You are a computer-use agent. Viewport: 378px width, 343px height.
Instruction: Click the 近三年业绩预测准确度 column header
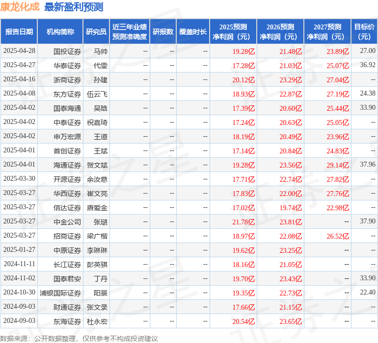tap(130, 32)
